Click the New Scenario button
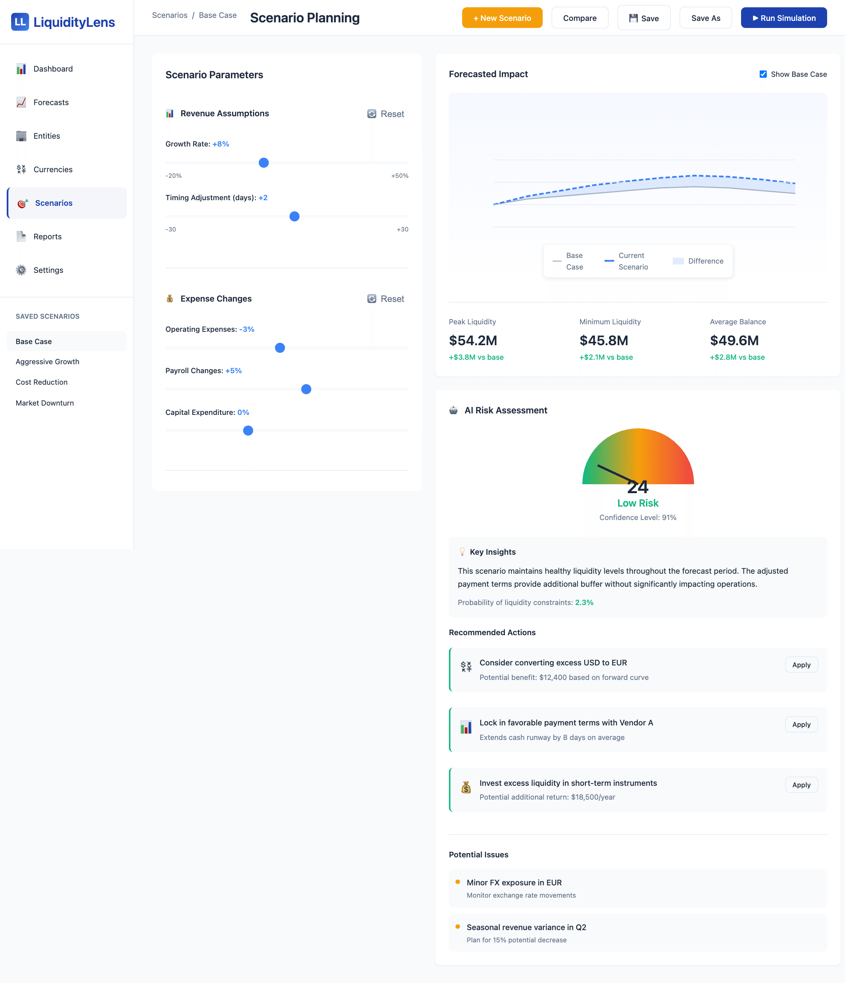 (502, 18)
